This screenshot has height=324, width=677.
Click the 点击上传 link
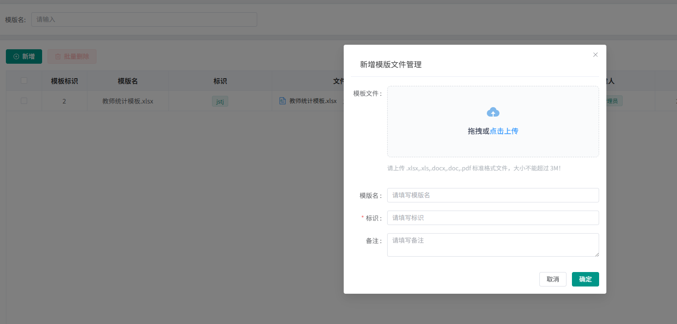[x=504, y=131]
